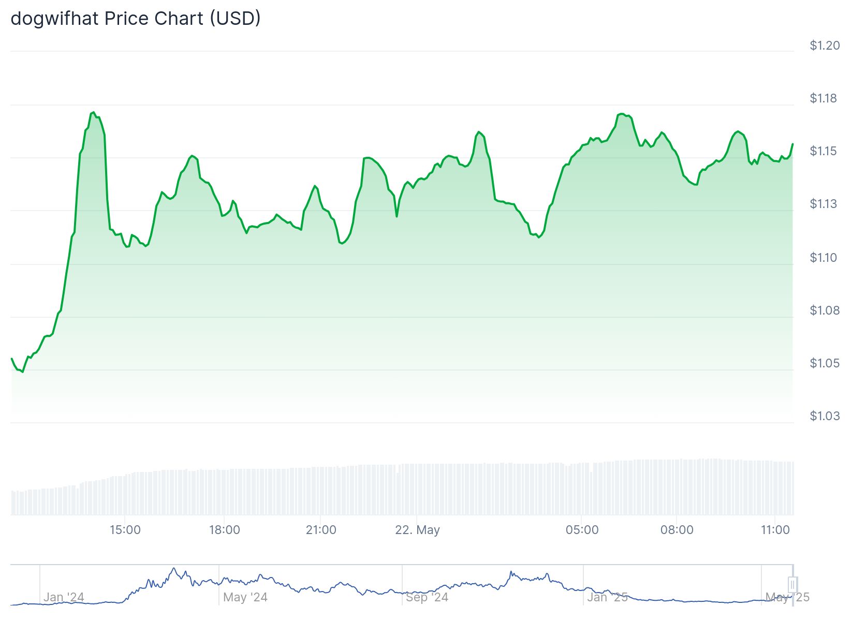The image size is (851, 621).
Task: Click the "dogwifhat Price Chart (USD)" title
Action: [x=136, y=19]
